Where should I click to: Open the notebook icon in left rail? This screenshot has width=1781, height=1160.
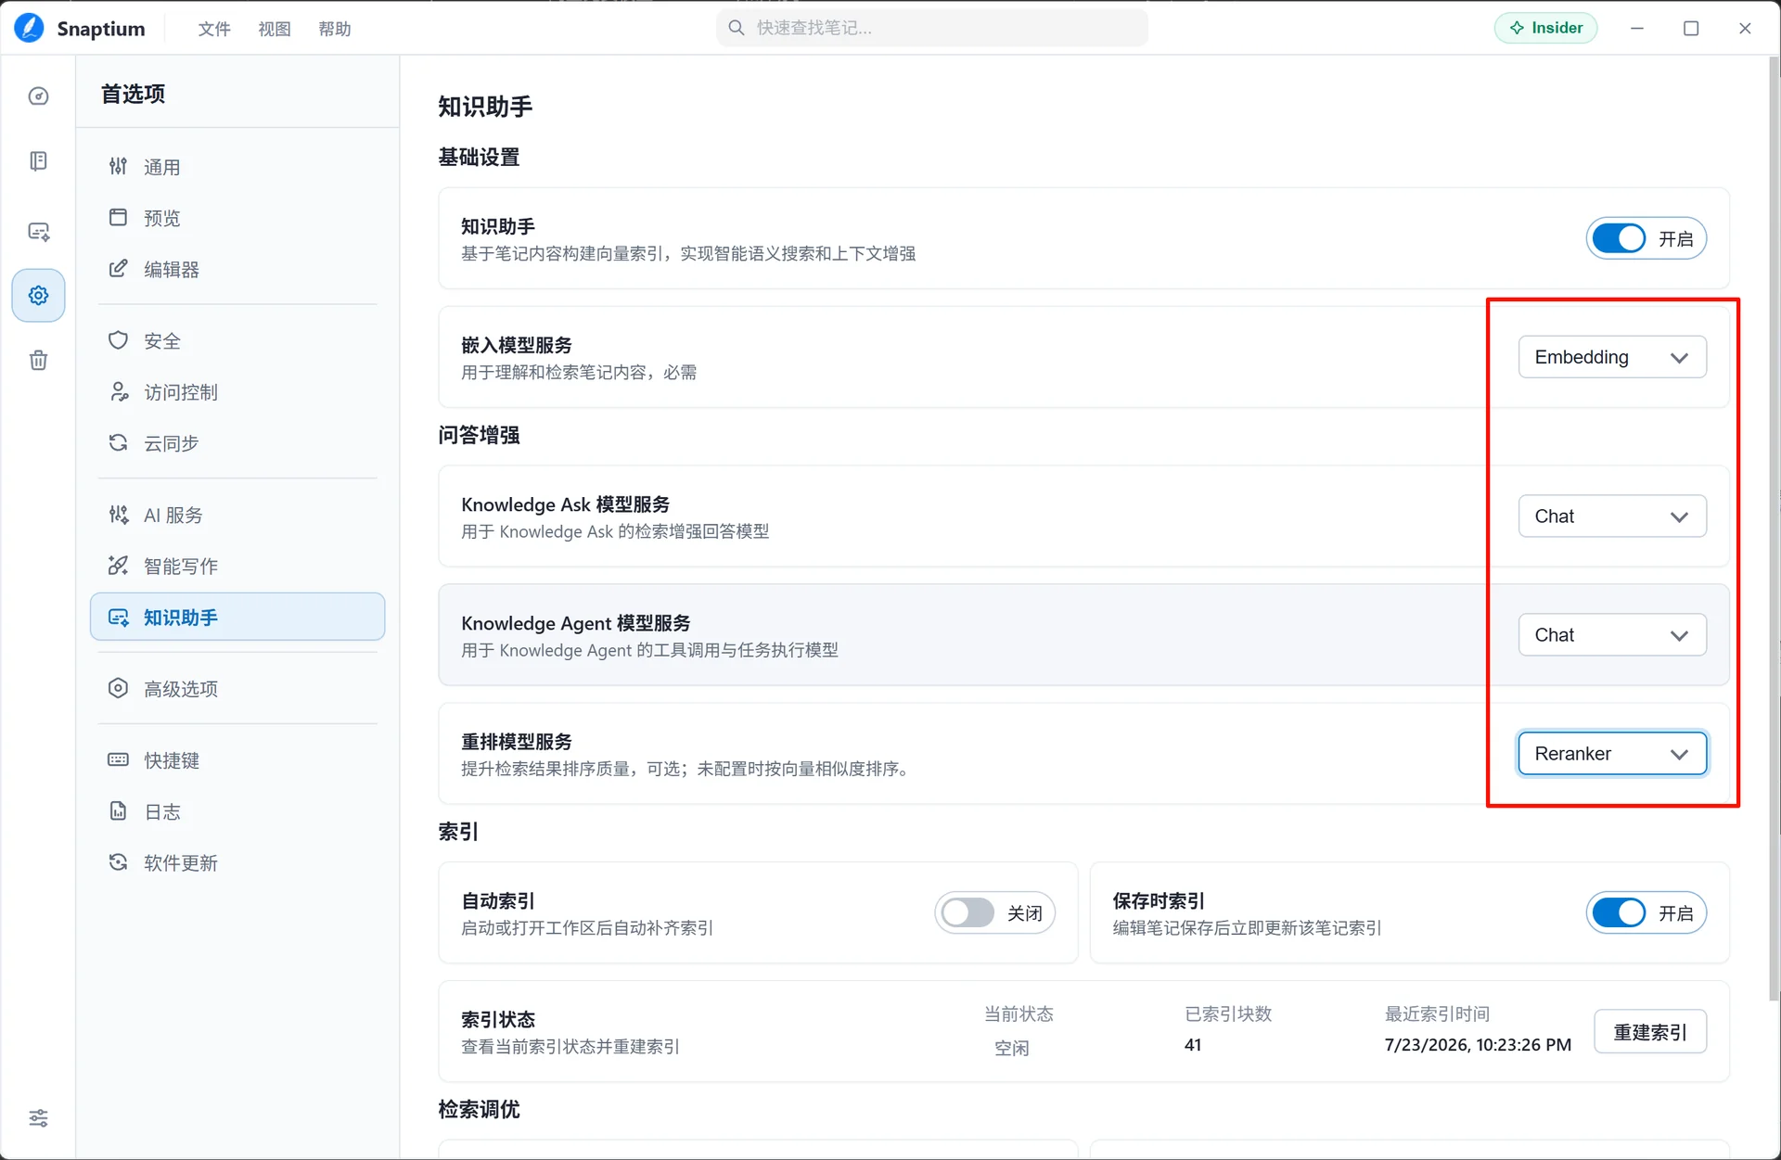click(x=38, y=161)
